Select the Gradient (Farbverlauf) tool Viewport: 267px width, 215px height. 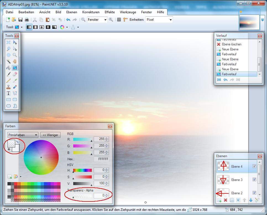15,68
